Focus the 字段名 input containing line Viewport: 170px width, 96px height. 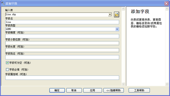click(x=62, y=22)
